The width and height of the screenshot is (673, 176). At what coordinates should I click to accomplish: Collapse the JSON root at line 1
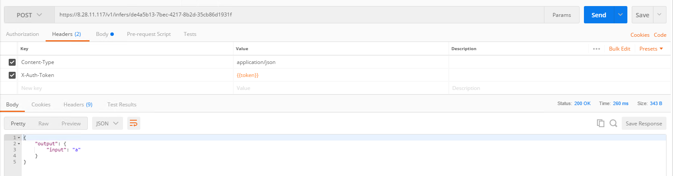18,138
